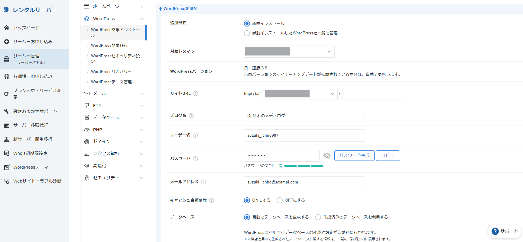Screen dimensions: 523x242
Task: Click the サーバー移転代行 sidebar icon
Action: pyautogui.click(x=7, y=125)
